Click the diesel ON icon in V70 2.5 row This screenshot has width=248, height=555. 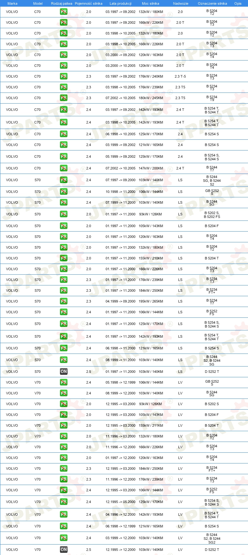pos(64,550)
